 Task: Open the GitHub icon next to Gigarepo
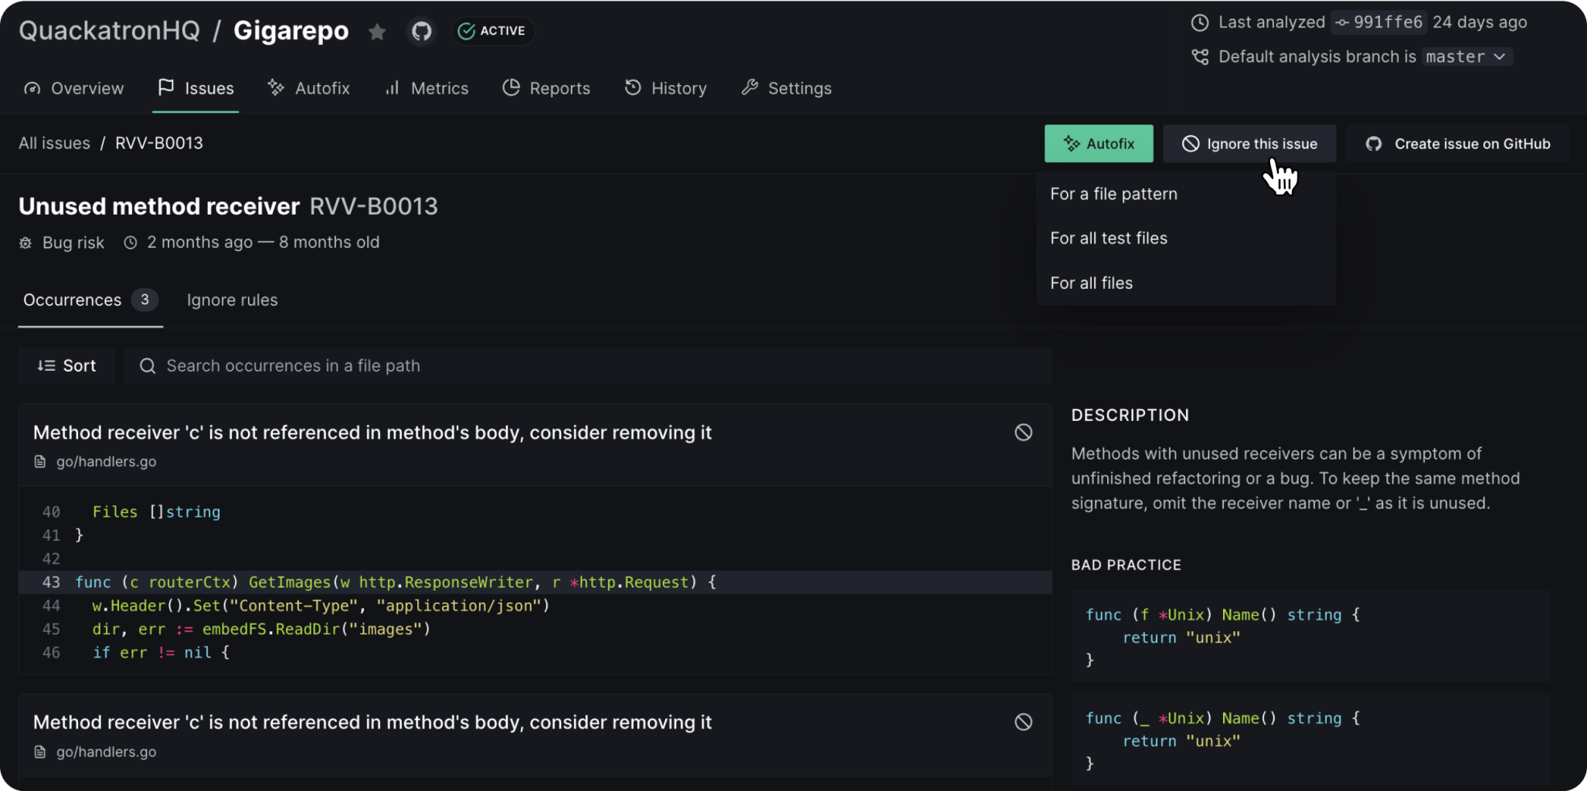pos(421,32)
